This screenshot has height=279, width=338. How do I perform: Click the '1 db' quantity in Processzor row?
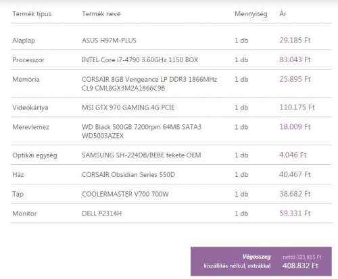tap(241, 60)
